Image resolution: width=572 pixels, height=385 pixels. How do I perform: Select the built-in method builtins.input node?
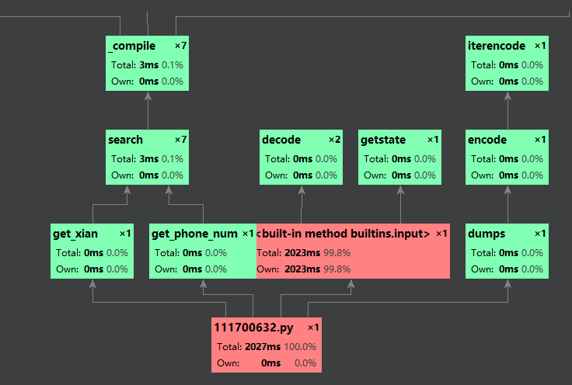[x=352, y=250]
